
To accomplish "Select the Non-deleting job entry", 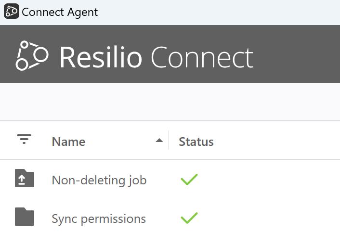I will (x=99, y=181).
